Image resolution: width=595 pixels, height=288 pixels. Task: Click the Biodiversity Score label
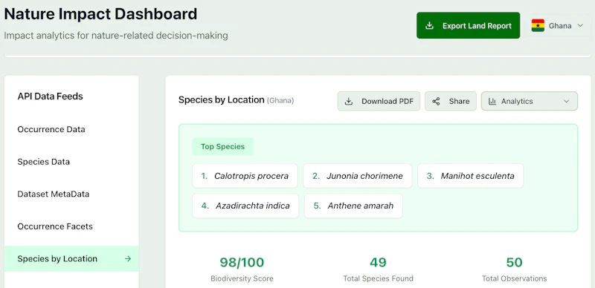242,278
